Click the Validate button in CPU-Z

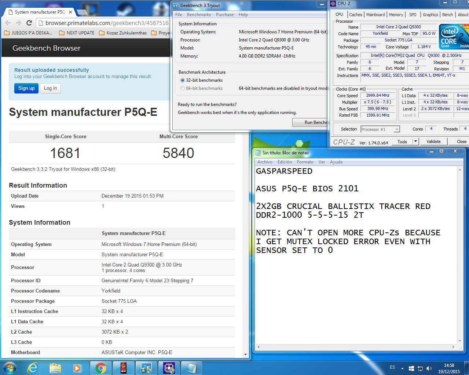433,141
